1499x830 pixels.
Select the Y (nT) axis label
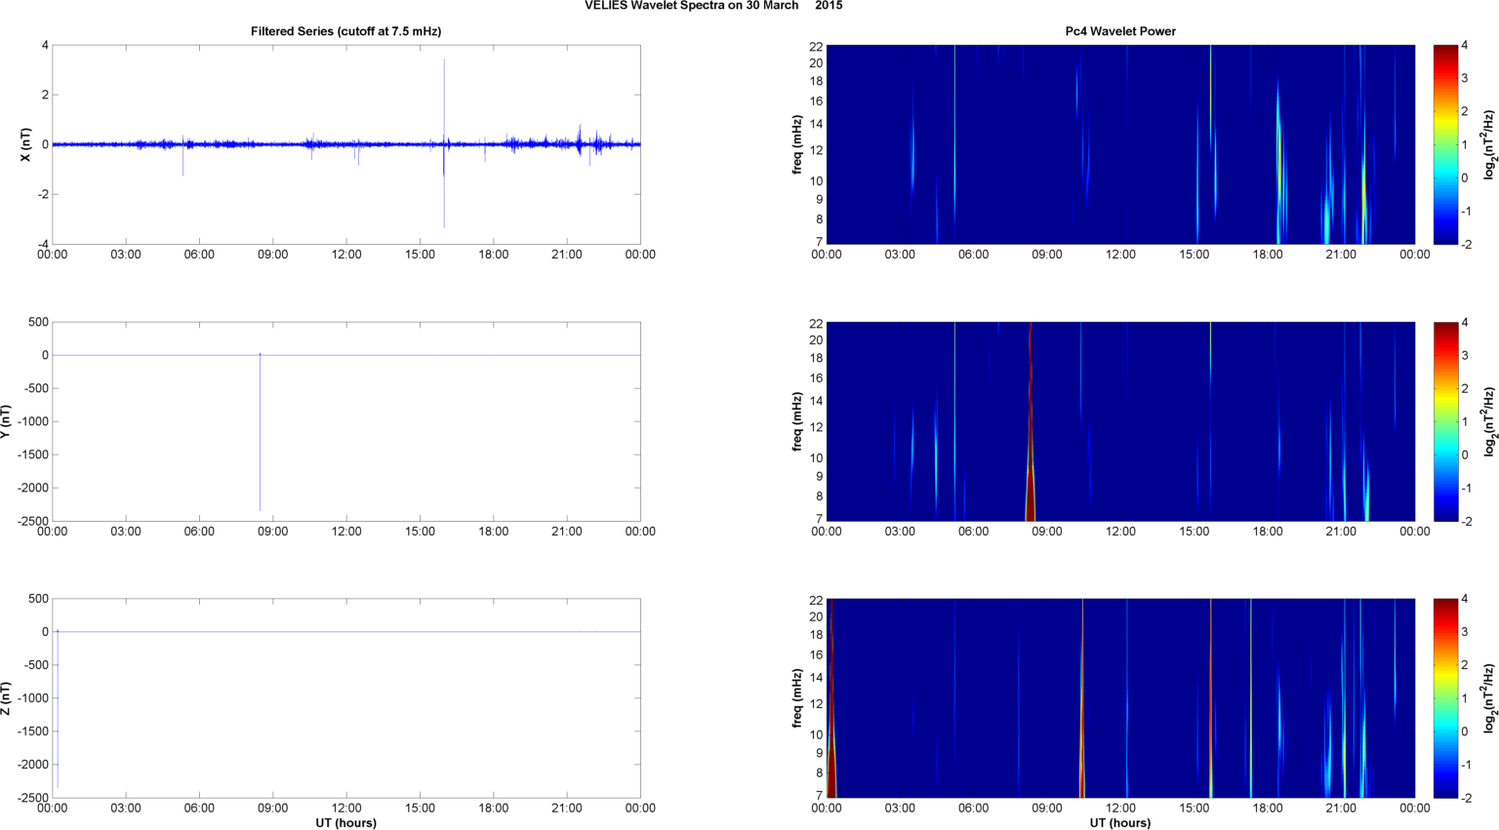pyautogui.click(x=8, y=421)
